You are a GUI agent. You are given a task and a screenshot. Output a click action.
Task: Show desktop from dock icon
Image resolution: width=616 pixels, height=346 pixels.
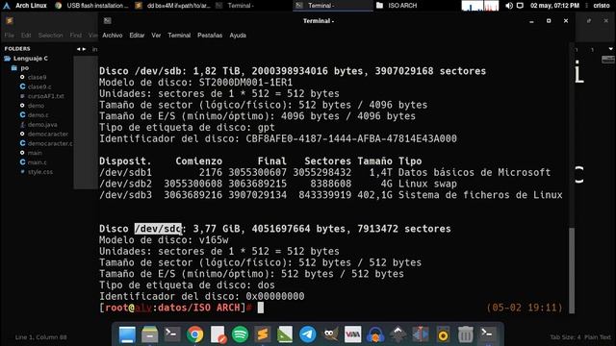pyautogui.click(x=127, y=334)
